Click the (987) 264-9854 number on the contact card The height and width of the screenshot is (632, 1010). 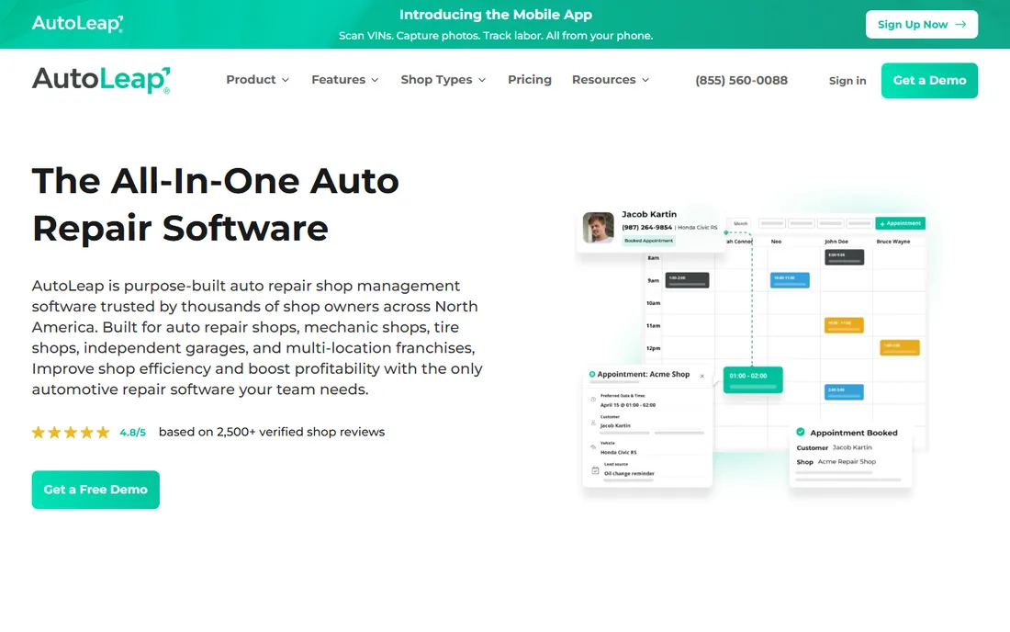[x=646, y=228]
